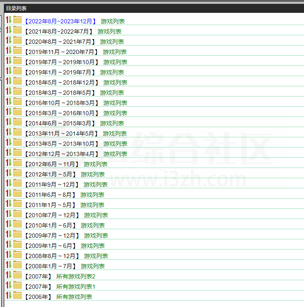Open 【2012年1月～5月】游戏列表 link

point(65,174)
